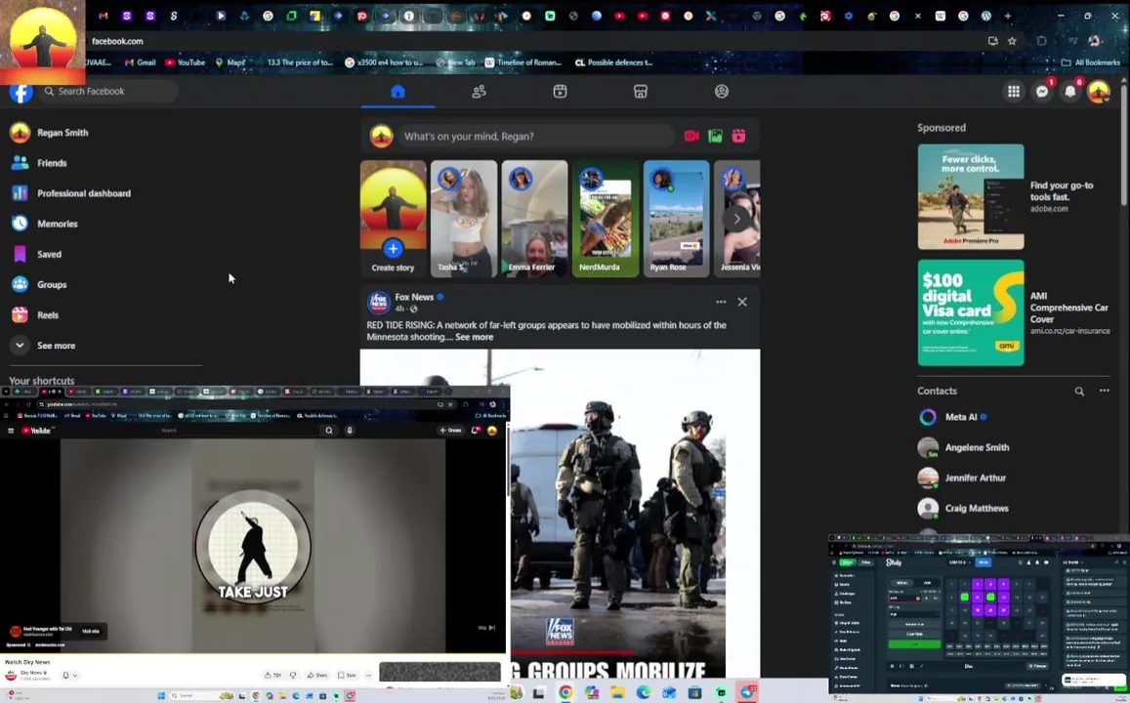Skip the YouTube ad
Image resolution: width=1130 pixels, height=703 pixels.
487,628
